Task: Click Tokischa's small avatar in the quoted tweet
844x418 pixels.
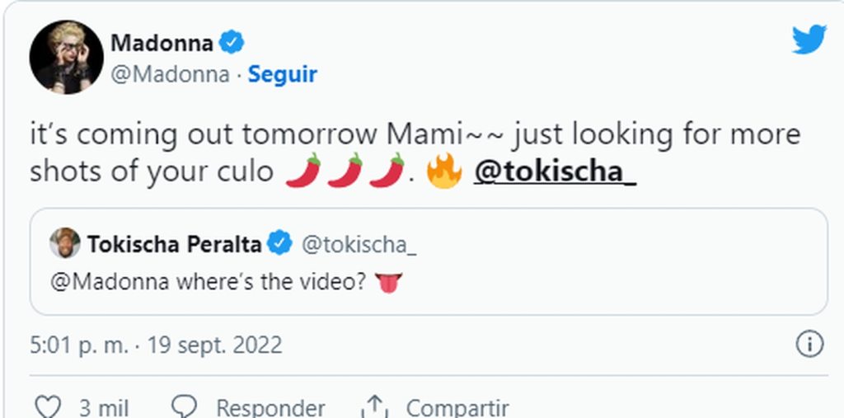Action: click(x=64, y=243)
